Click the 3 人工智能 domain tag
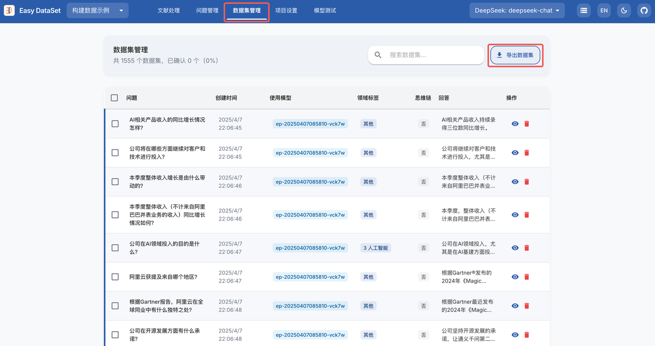The height and width of the screenshot is (346, 655). [x=376, y=248]
